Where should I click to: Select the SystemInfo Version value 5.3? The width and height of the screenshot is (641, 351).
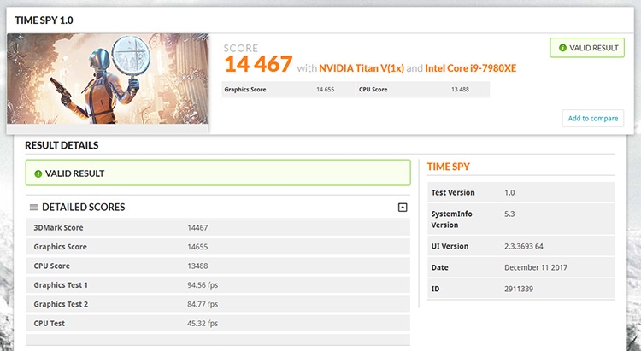(509, 214)
